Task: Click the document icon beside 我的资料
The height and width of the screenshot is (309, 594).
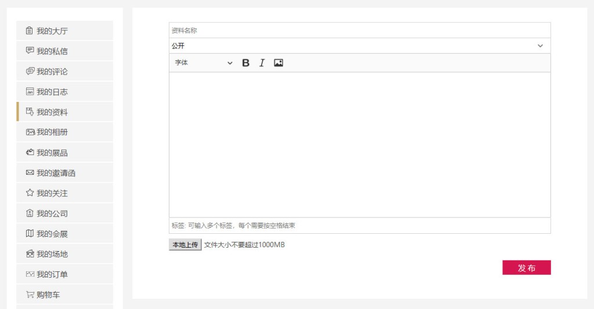Action: [x=30, y=112]
